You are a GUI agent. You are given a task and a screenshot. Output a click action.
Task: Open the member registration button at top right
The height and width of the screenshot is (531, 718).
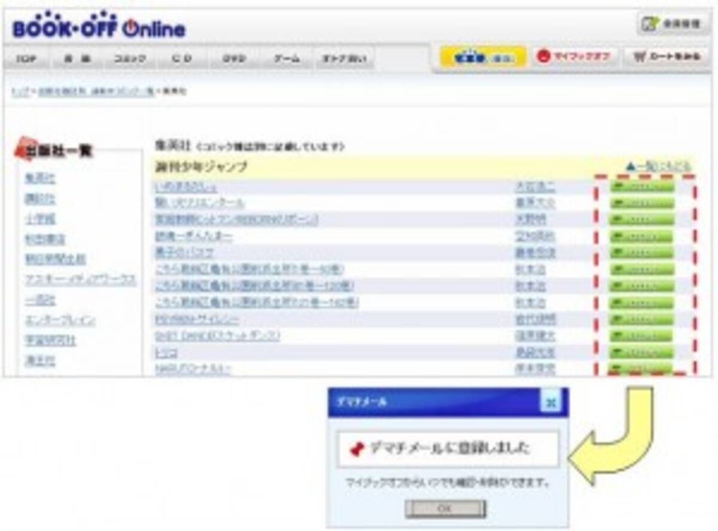pyautogui.click(x=673, y=24)
